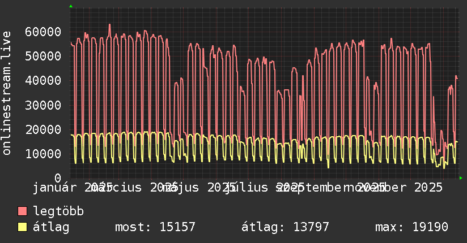
Task: Click the yellow átlag legend color swatch
Action: (x=22, y=227)
